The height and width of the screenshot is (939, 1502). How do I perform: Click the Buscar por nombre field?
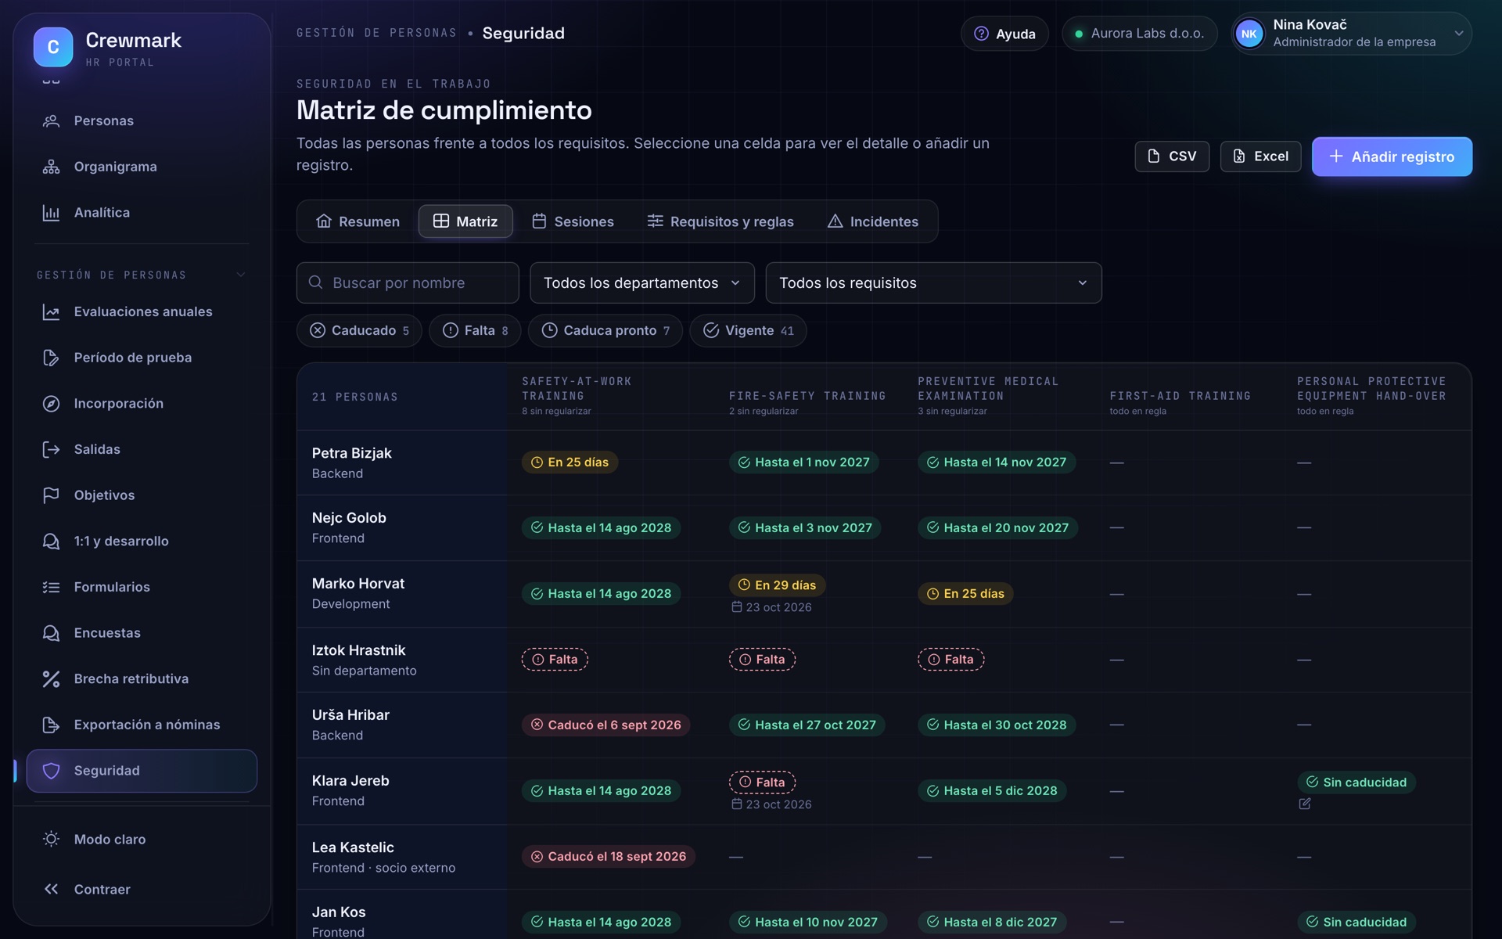pyautogui.click(x=408, y=282)
